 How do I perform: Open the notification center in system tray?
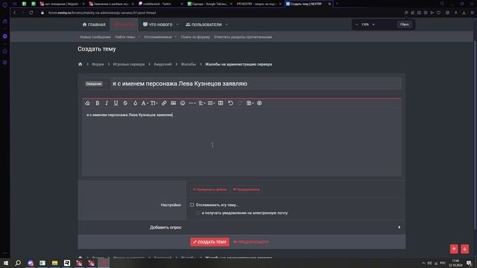(x=469, y=263)
